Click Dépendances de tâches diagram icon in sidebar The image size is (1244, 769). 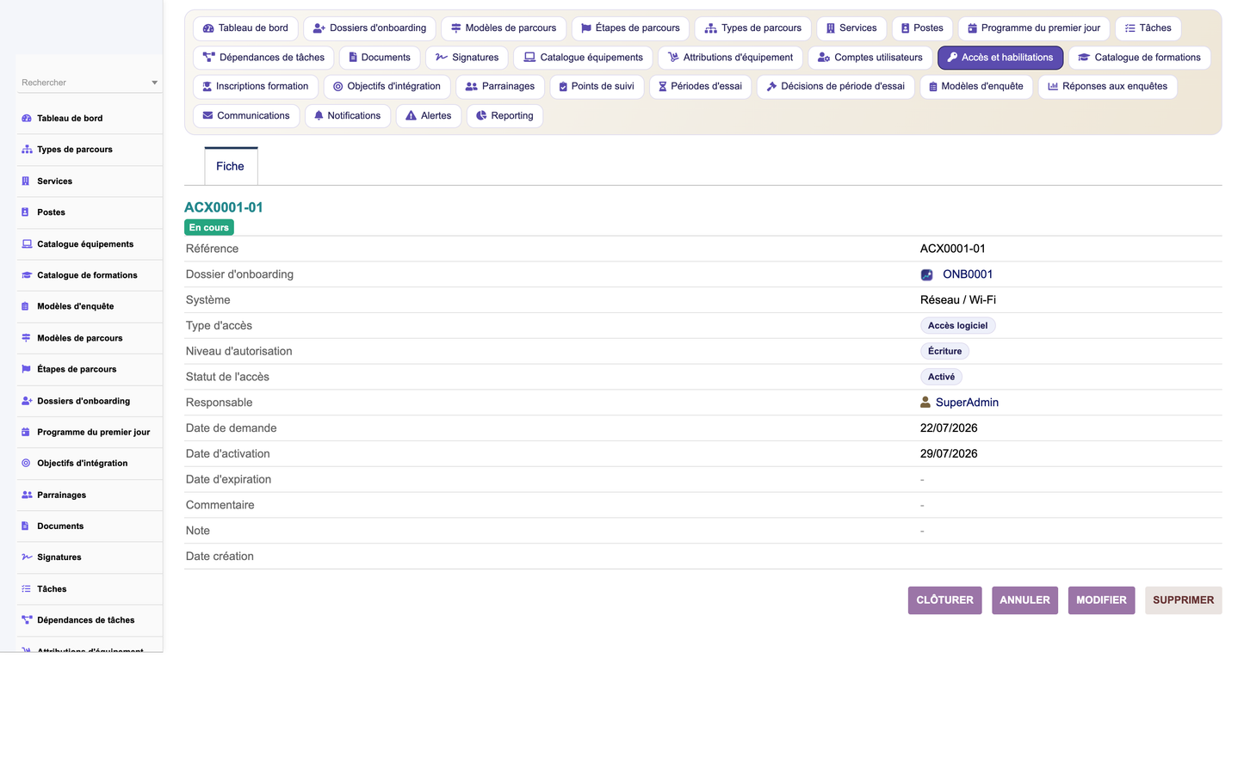[x=27, y=620]
